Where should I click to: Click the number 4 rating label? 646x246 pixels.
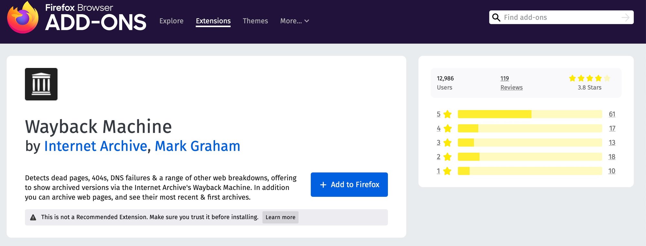438,128
